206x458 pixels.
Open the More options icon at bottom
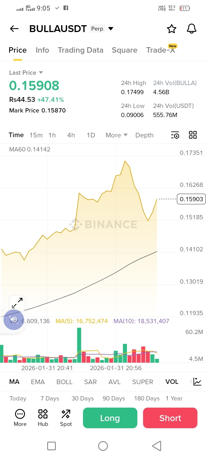click(x=20, y=418)
